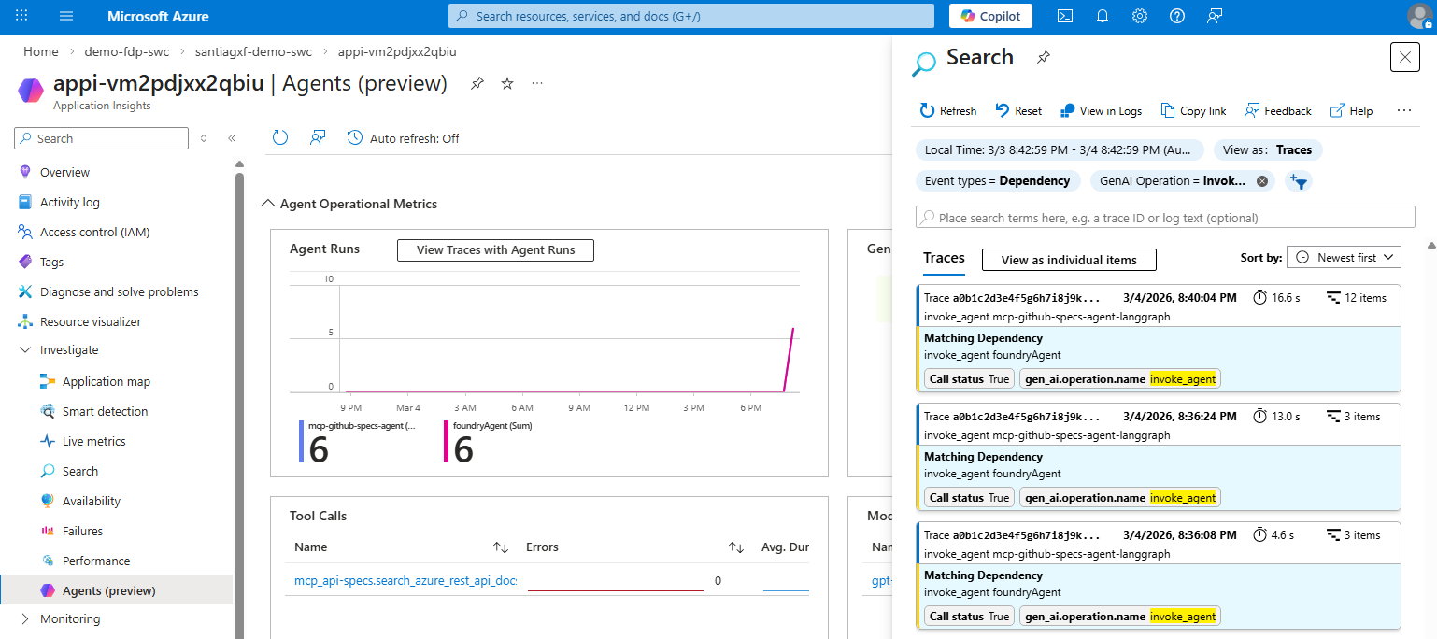Click the sidebar menu search box
The width and height of the screenshot is (1437, 639).
click(x=101, y=138)
